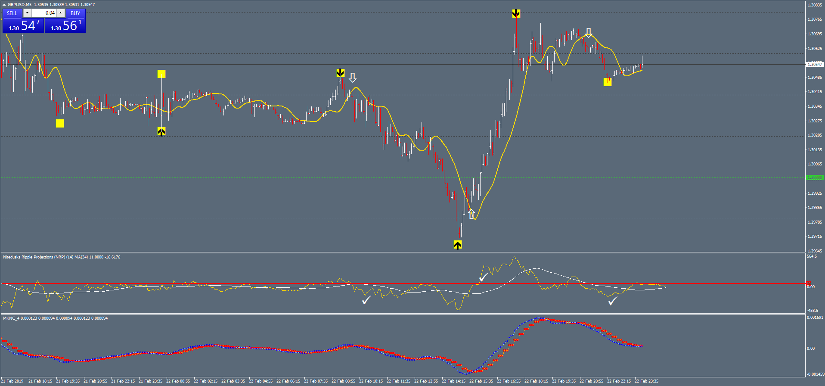Screen dimensions: 825x386
Task: Click the sell bid price 1.30547 tile
Action: 23,26
